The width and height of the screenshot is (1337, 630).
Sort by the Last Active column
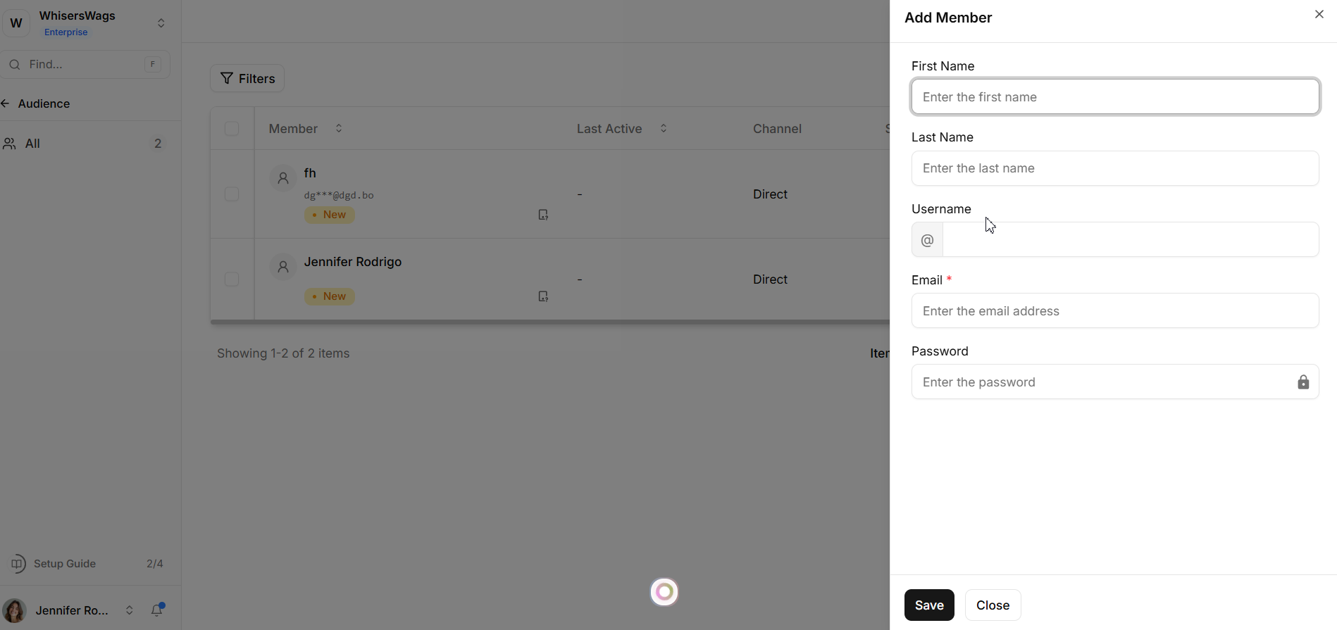click(664, 129)
